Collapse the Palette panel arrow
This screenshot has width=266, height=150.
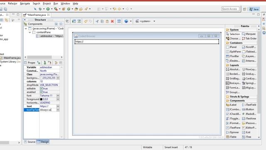(x=259, y=26)
